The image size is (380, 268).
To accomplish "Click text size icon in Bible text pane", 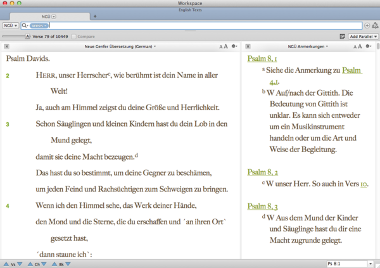I will click(x=223, y=47).
